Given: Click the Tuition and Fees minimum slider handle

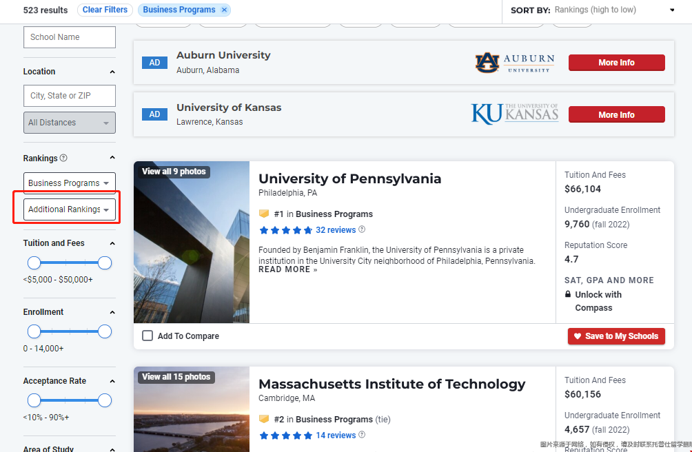Looking at the screenshot, I should (34, 263).
